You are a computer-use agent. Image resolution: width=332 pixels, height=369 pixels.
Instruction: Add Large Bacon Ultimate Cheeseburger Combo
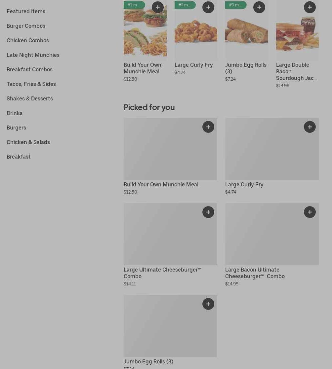(310, 212)
